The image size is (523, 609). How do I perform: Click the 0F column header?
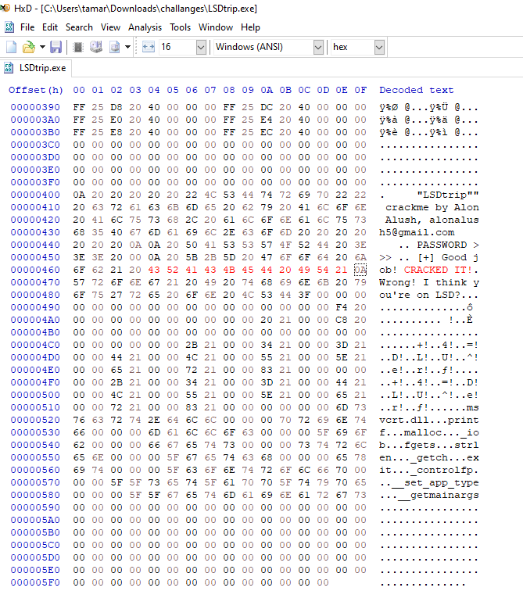[x=360, y=90]
